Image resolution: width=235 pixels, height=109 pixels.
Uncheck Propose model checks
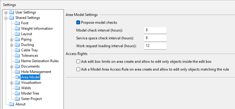[78, 23]
